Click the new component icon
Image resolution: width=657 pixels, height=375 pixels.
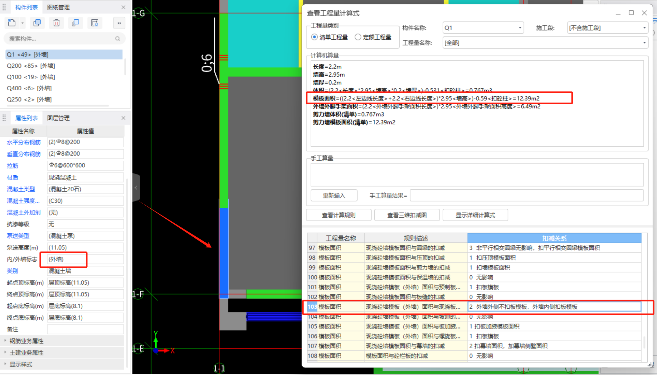point(12,23)
